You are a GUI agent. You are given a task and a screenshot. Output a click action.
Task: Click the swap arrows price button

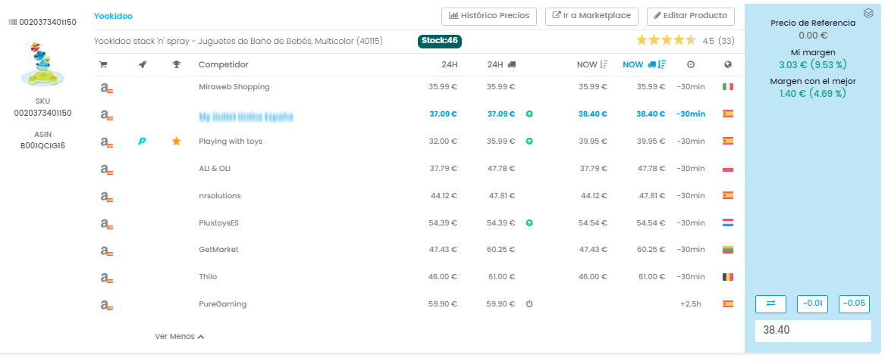coord(770,303)
